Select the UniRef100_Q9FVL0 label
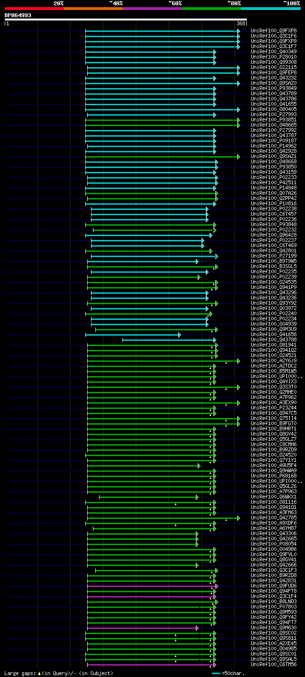 (x=274, y=554)
